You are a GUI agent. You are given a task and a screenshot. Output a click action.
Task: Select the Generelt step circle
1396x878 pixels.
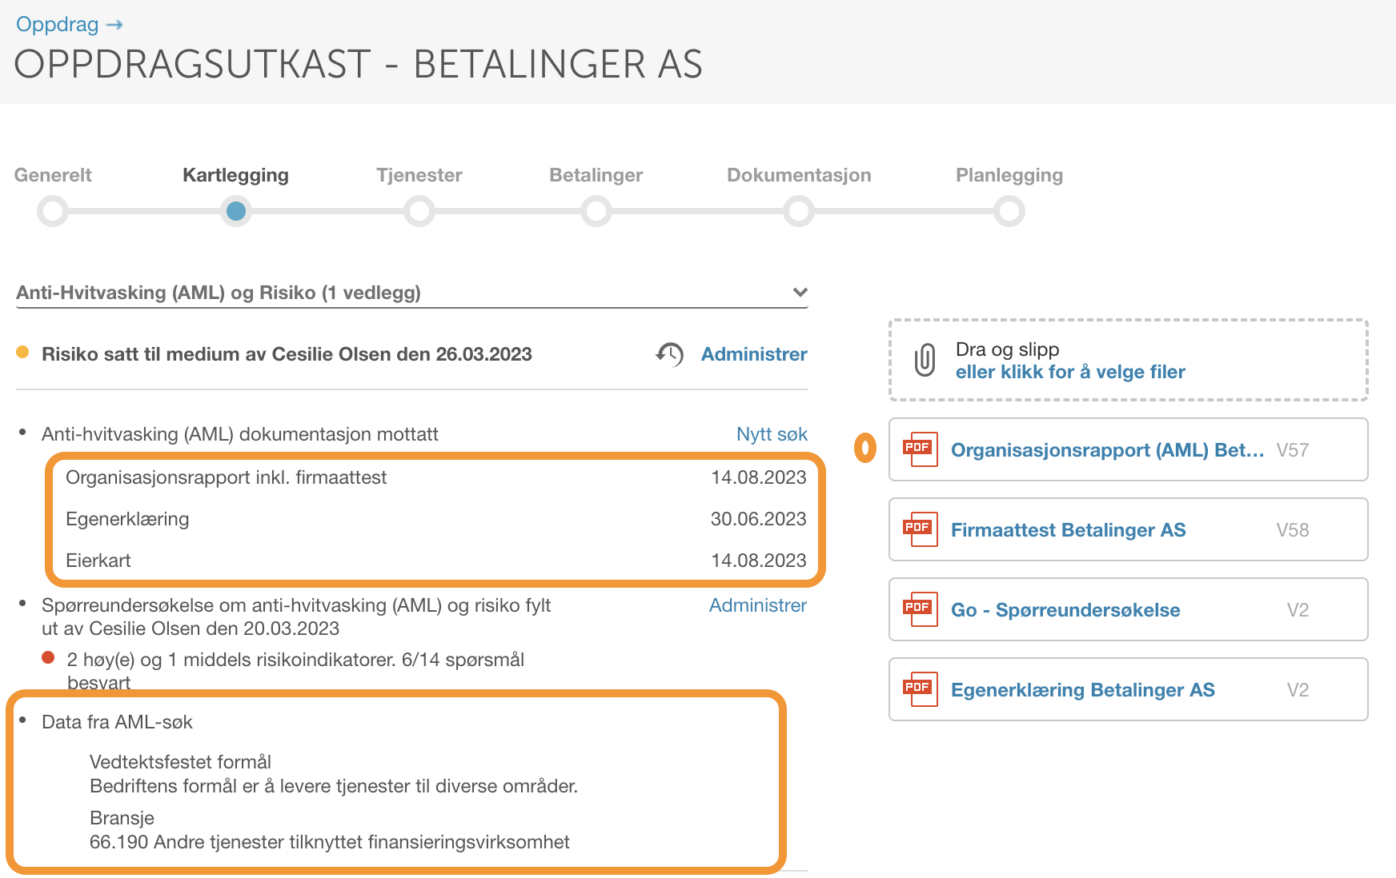[x=53, y=212]
